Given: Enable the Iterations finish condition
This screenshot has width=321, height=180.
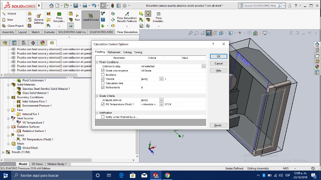Looking at the screenshot, I should click(x=103, y=75).
